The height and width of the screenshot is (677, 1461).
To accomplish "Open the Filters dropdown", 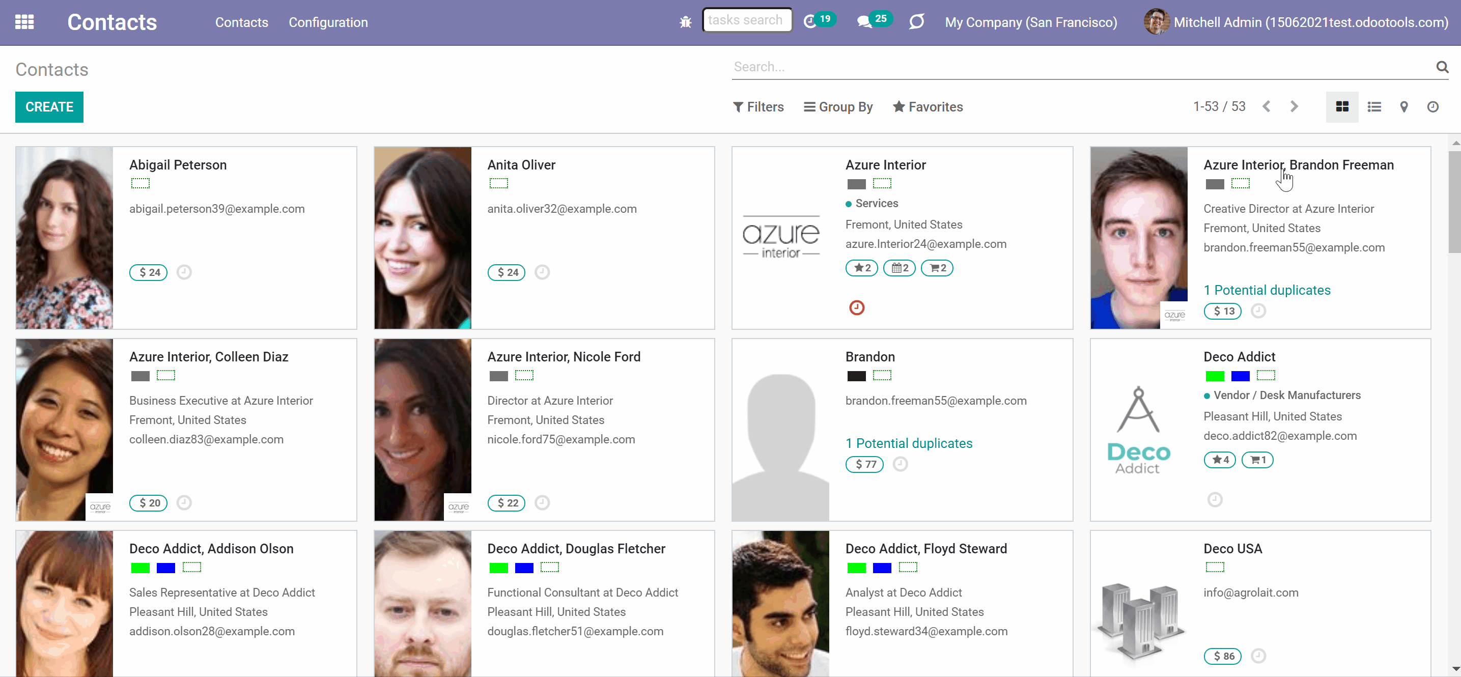I will (758, 106).
